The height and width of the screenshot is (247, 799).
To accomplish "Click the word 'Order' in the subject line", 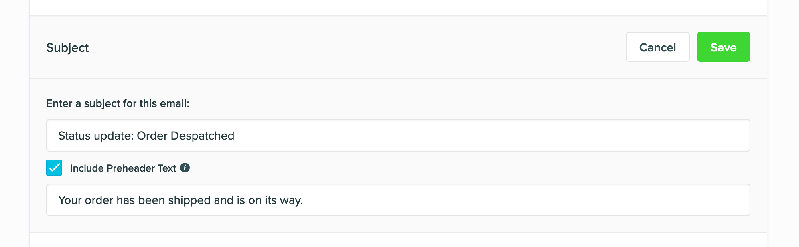I will [152, 136].
